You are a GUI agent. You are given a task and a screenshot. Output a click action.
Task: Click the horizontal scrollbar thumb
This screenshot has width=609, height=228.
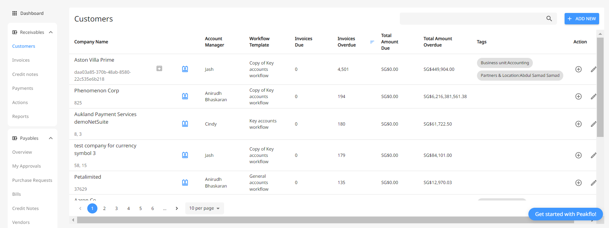(x=326, y=220)
